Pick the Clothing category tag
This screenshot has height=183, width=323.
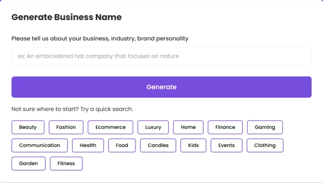[x=265, y=145]
